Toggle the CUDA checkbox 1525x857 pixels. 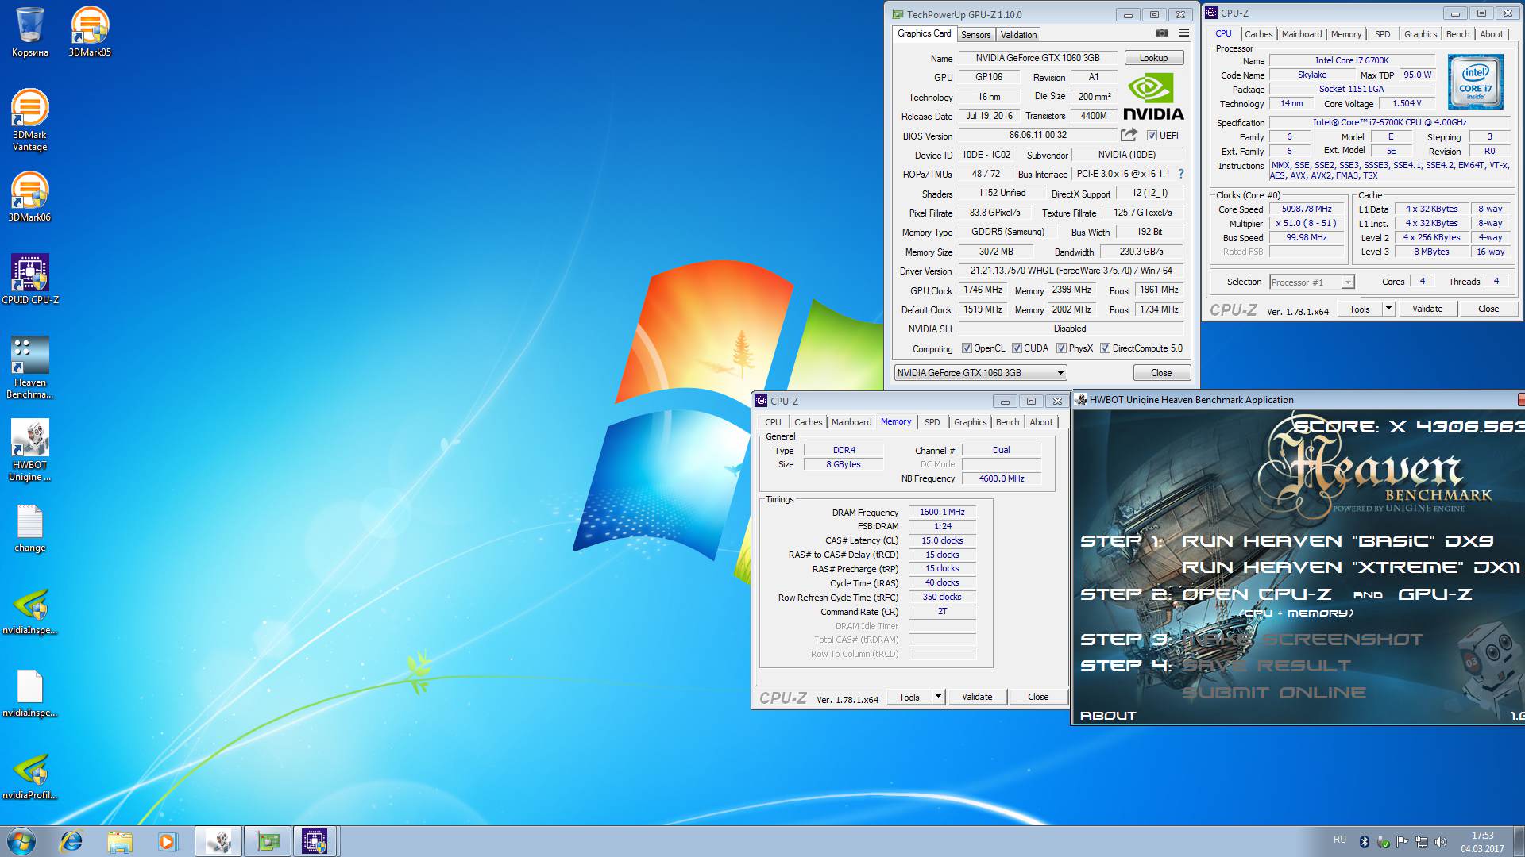[1017, 348]
